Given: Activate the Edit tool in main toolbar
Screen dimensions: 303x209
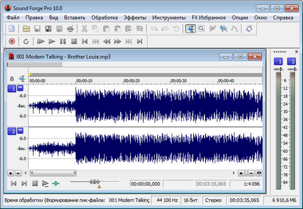Looking at the screenshot, I should [190, 29].
